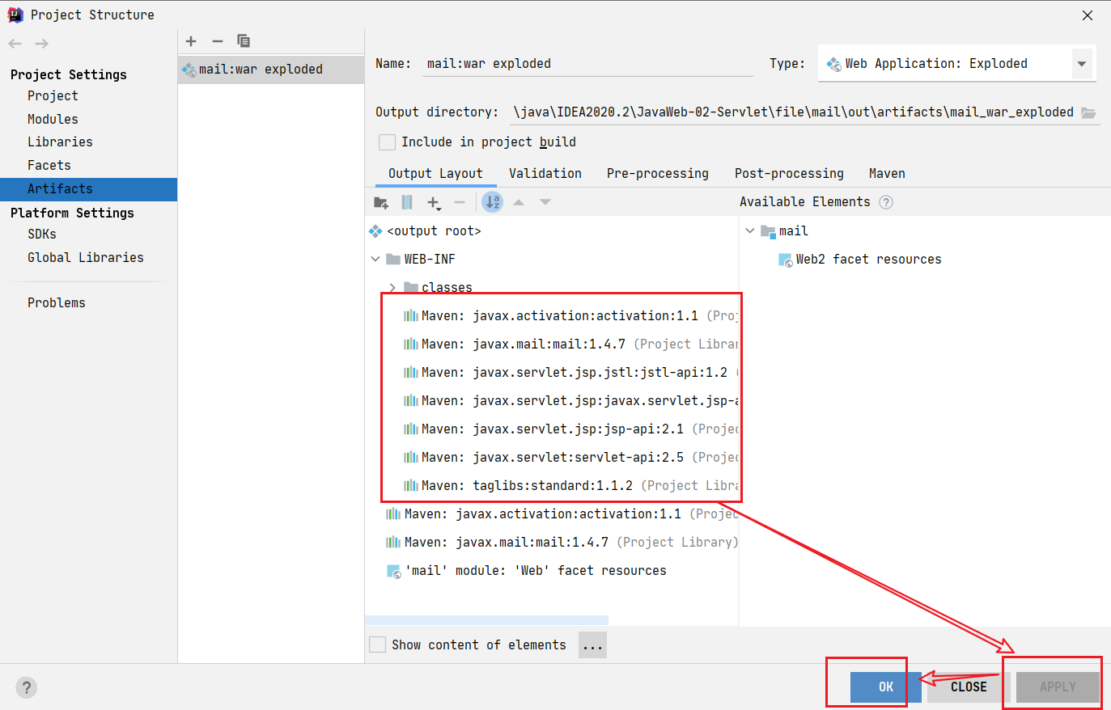Expand the classes folder node
This screenshot has width=1111, height=710.
click(392, 288)
